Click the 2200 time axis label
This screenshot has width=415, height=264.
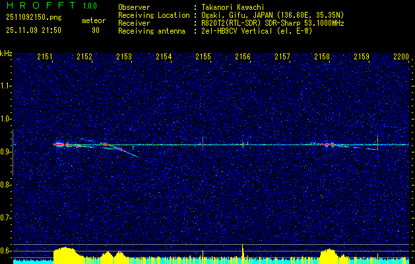pyautogui.click(x=401, y=56)
